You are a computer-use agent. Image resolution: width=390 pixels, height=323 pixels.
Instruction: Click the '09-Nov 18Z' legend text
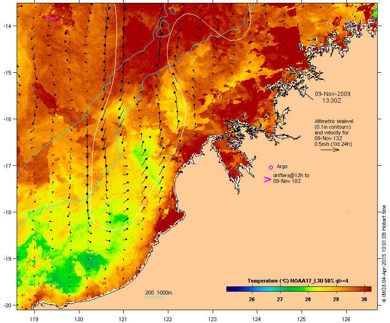click(287, 181)
